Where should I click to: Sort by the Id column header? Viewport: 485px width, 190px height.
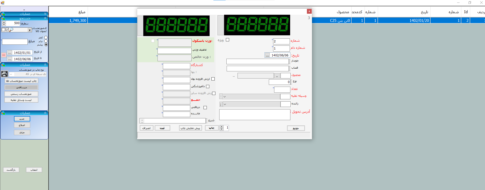pyautogui.click(x=466, y=12)
